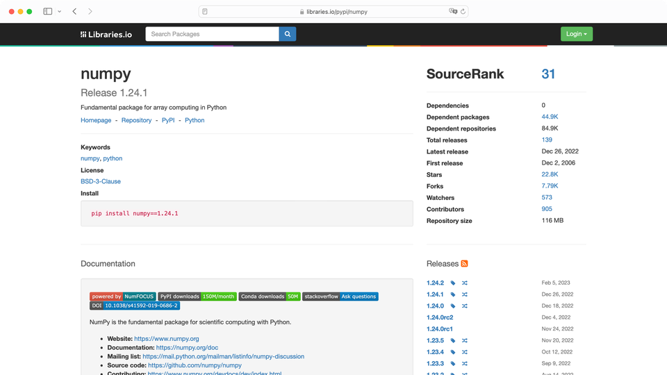Open the numpy Homepage link
667x375 pixels.
tap(96, 120)
